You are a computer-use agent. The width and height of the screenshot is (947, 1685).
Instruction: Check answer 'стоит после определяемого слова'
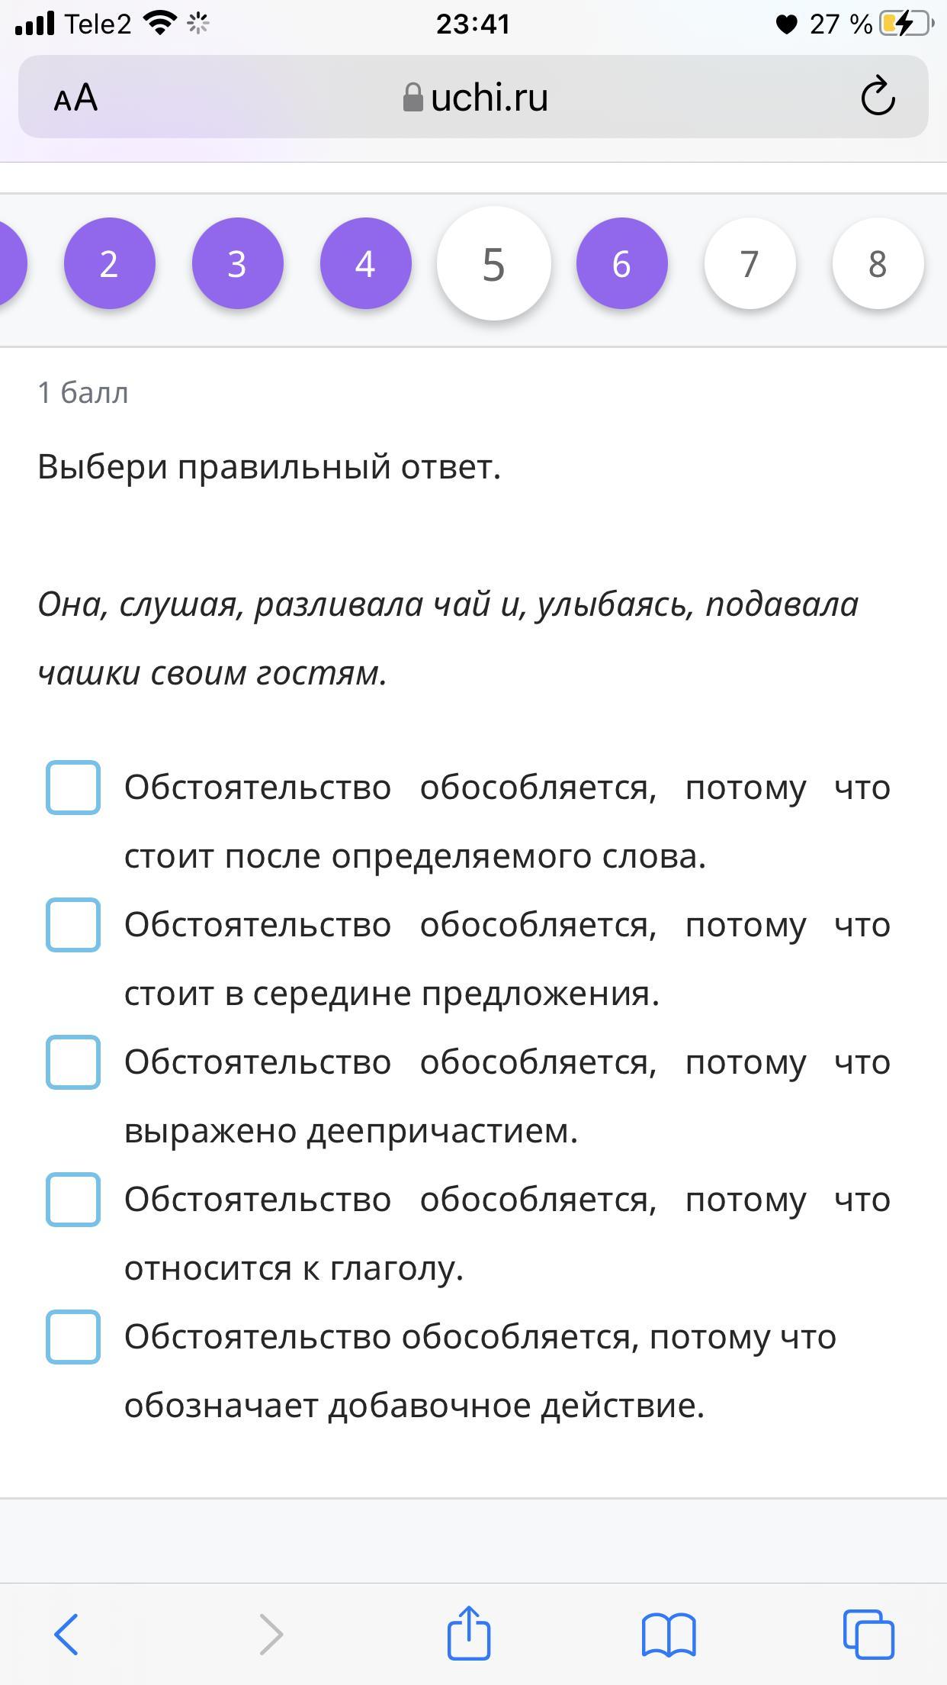coord(73,788)
